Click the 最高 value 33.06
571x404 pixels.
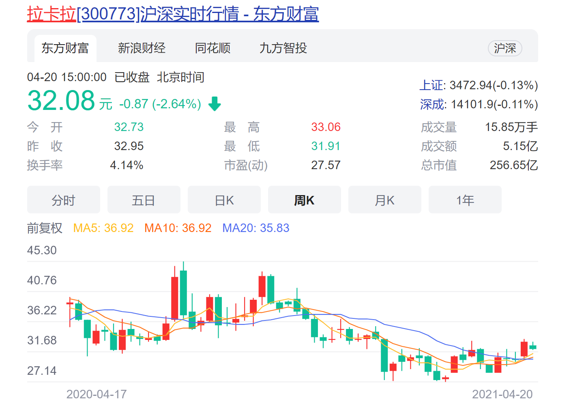pyautogui.click(x=326, y=127)
